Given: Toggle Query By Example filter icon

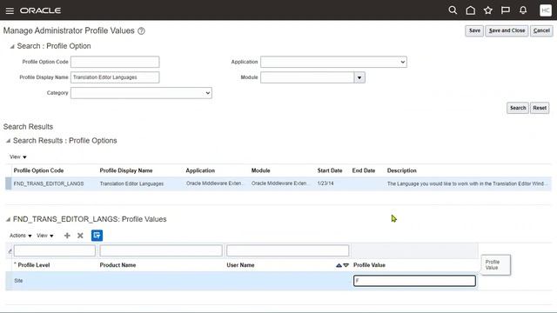Looking at the screenshot, I should coord(97,236).
